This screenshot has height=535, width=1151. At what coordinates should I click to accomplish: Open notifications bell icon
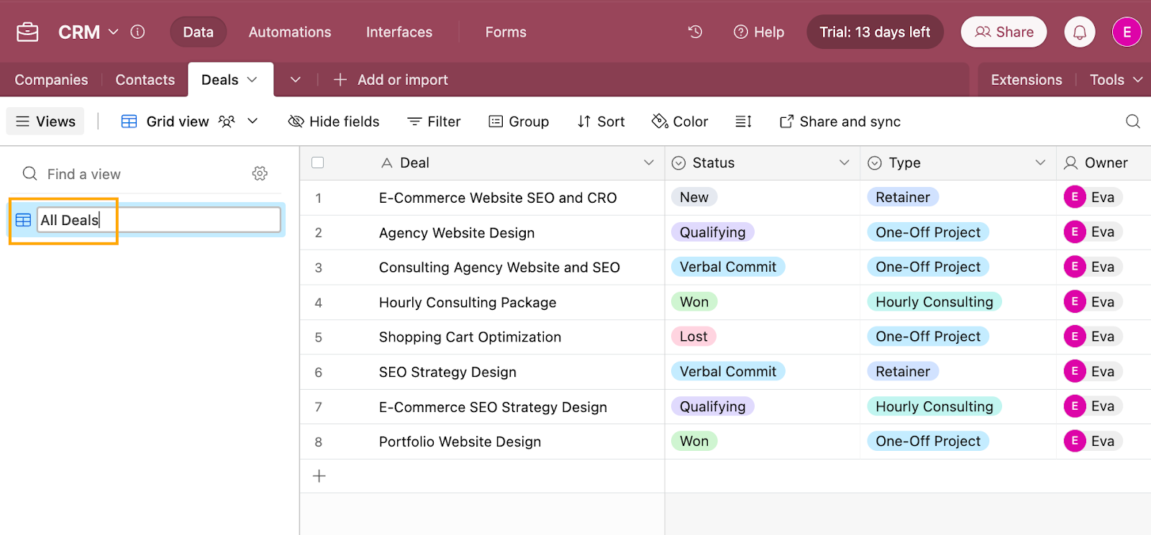click(1080, 32)
